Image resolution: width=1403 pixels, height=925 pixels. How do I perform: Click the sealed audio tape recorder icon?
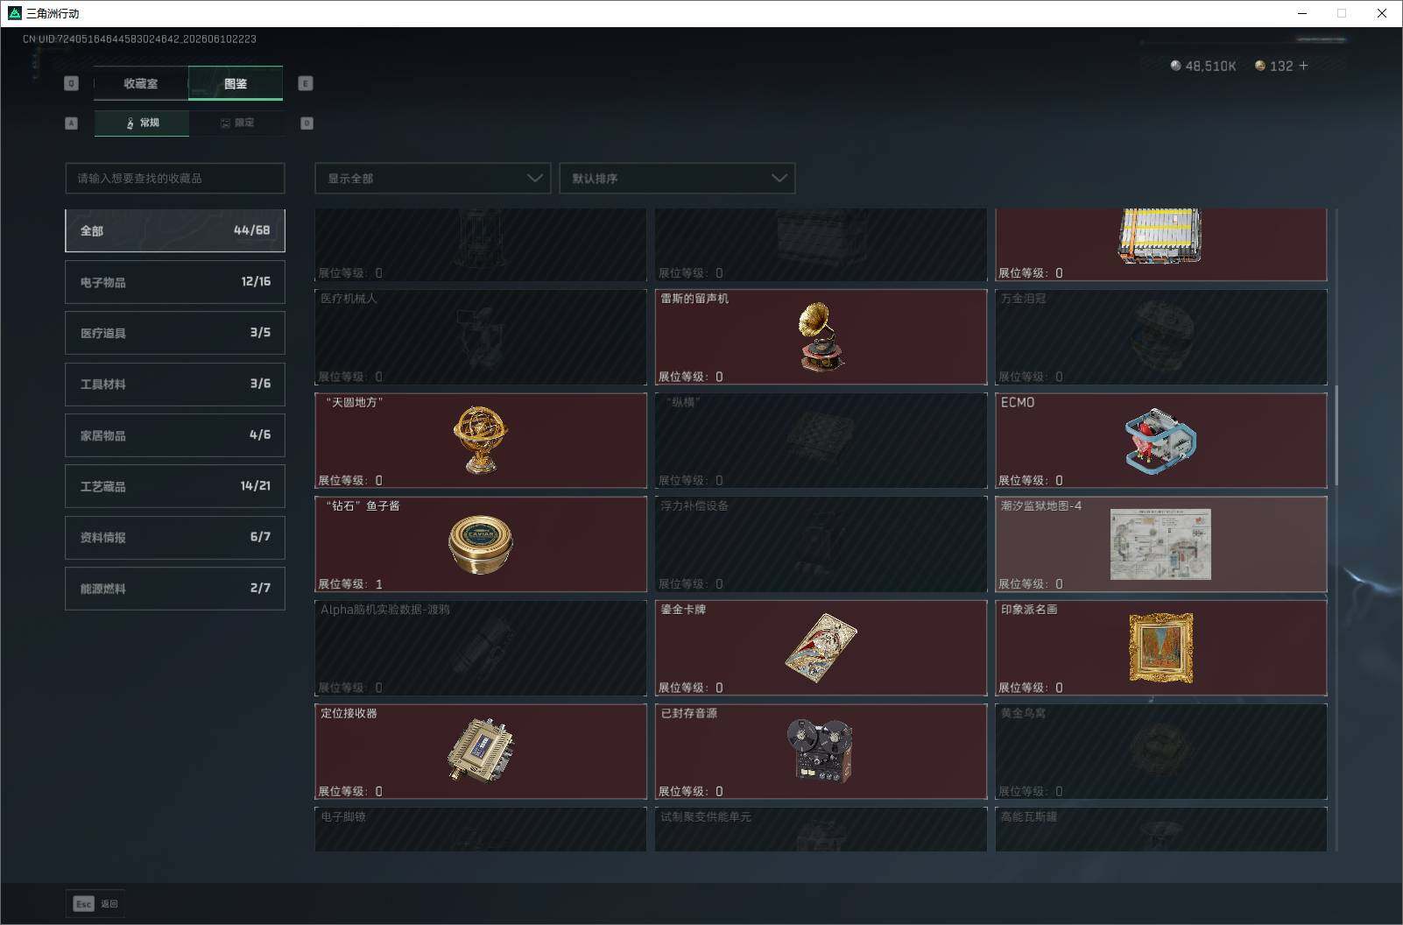coord(820,751)
